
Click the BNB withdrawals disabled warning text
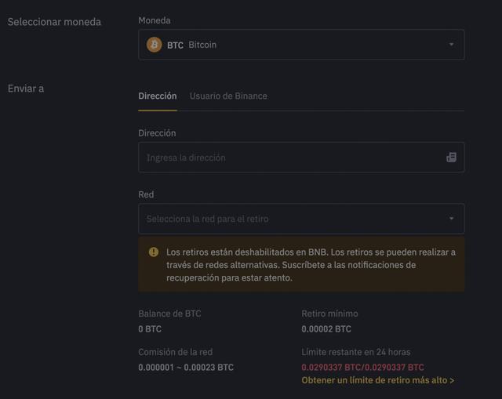pyautogui.click(x=310, y=265)
